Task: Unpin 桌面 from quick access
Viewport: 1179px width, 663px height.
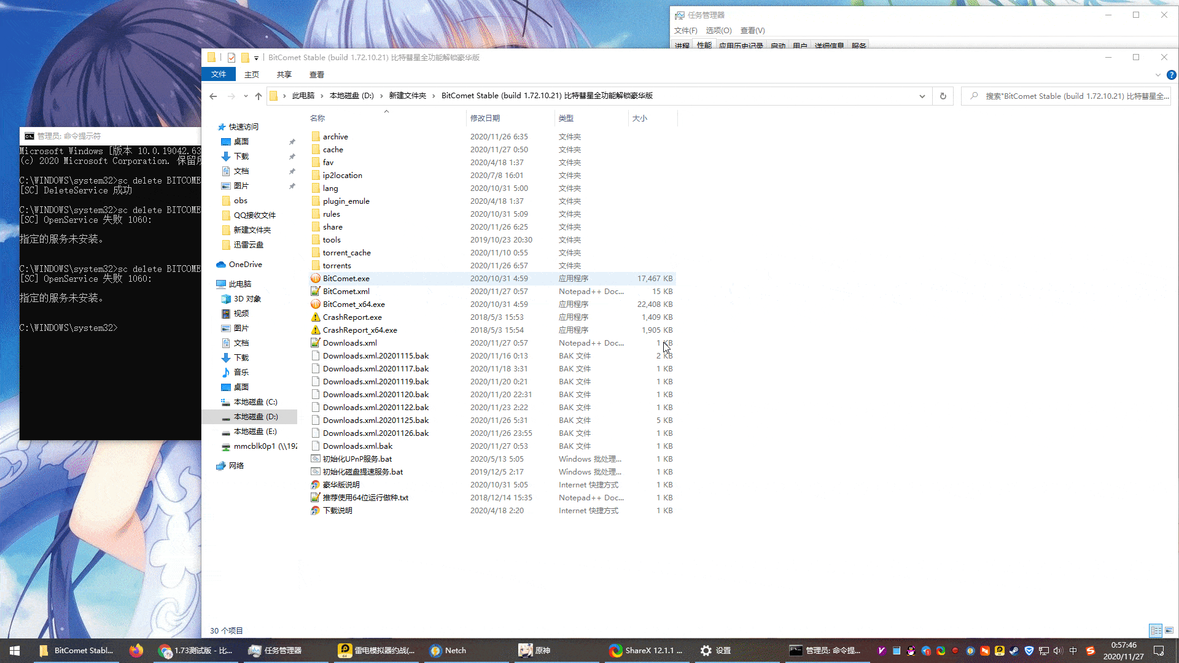Action: point(292,142)
